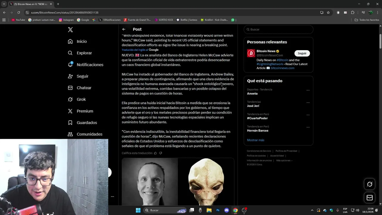Open Grok from the sidebar
Screen dimensions: 382x215
point(77,99)
